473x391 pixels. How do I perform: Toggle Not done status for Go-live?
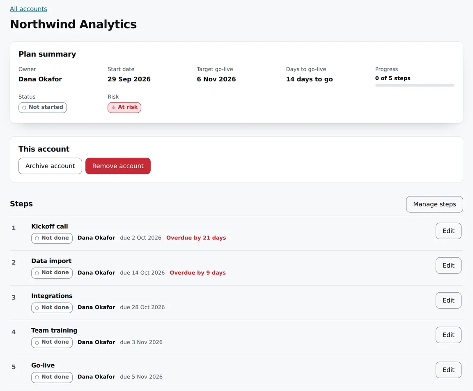52,377
